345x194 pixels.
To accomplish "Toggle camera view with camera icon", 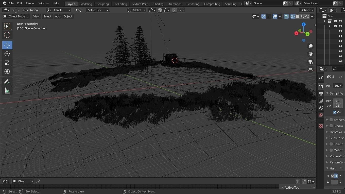I will coord(310,62).
